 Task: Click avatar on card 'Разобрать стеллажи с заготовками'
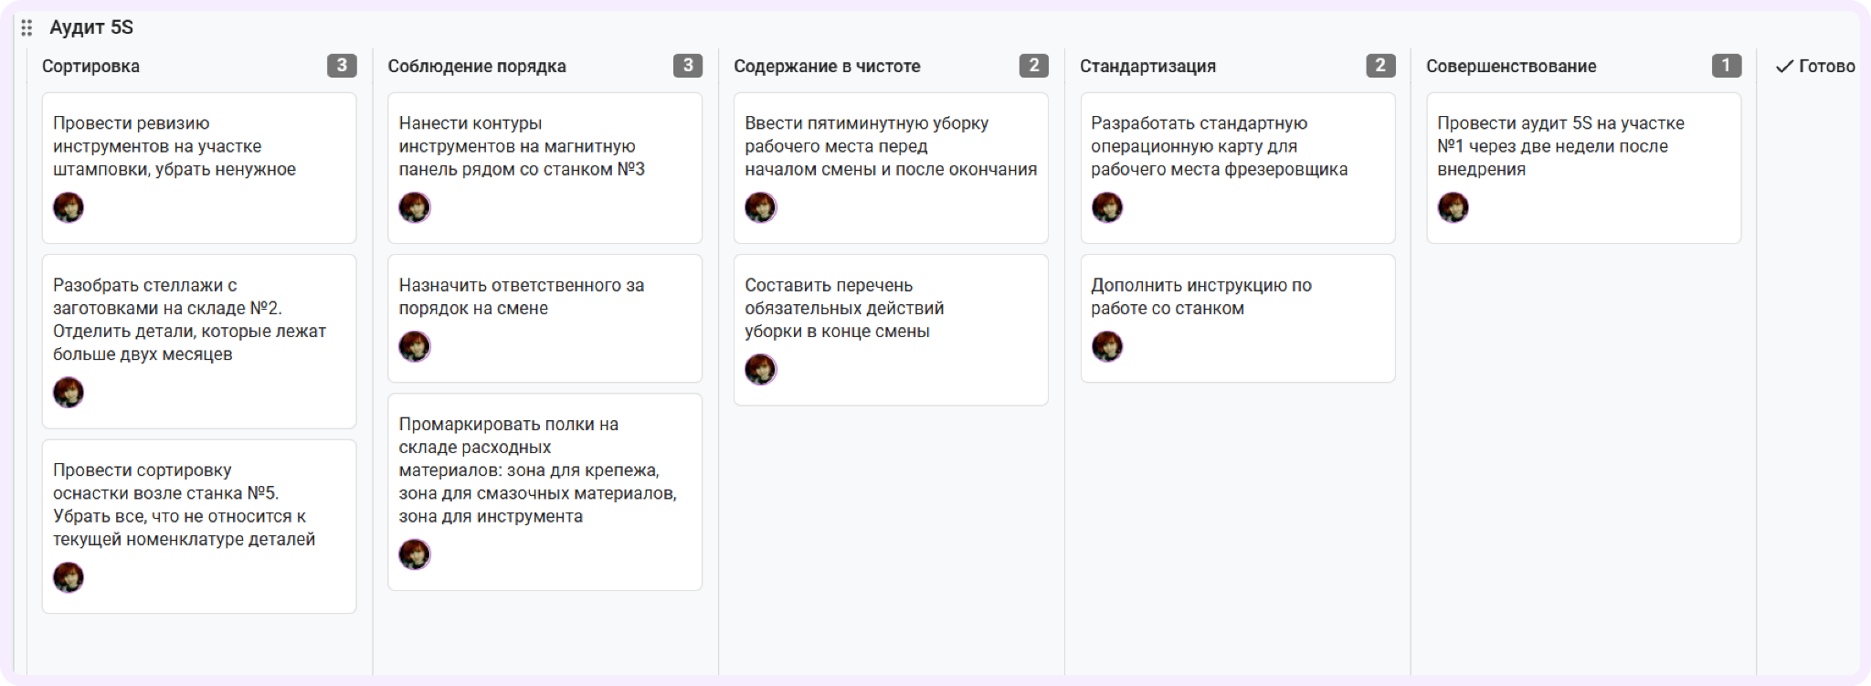coord(69,392)
